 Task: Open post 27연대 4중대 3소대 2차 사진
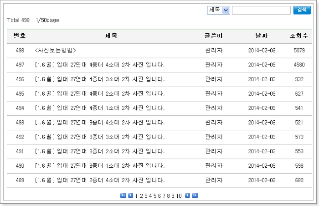tap(100, 79)
